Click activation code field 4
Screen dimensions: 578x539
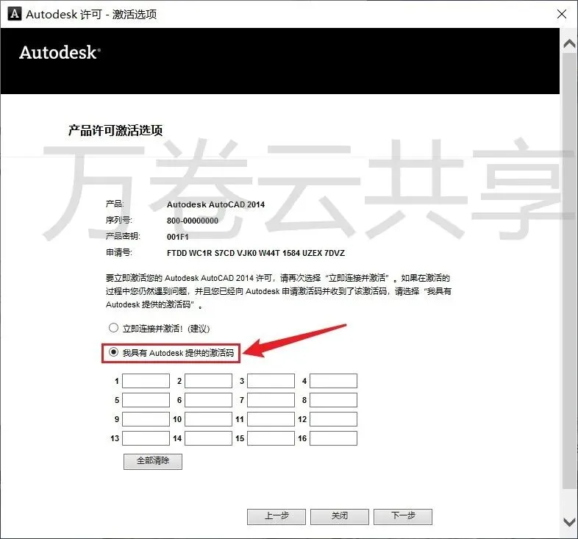coord(333,381)
